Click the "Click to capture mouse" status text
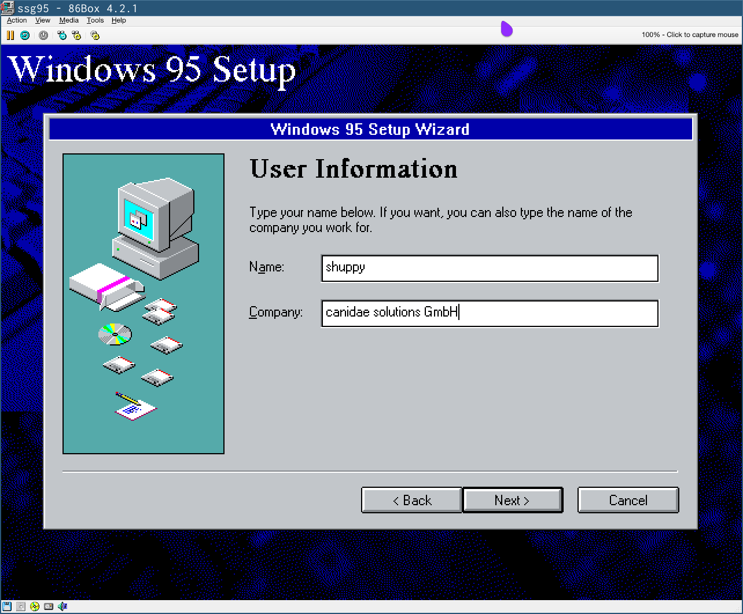 click(x=702, y=35)
